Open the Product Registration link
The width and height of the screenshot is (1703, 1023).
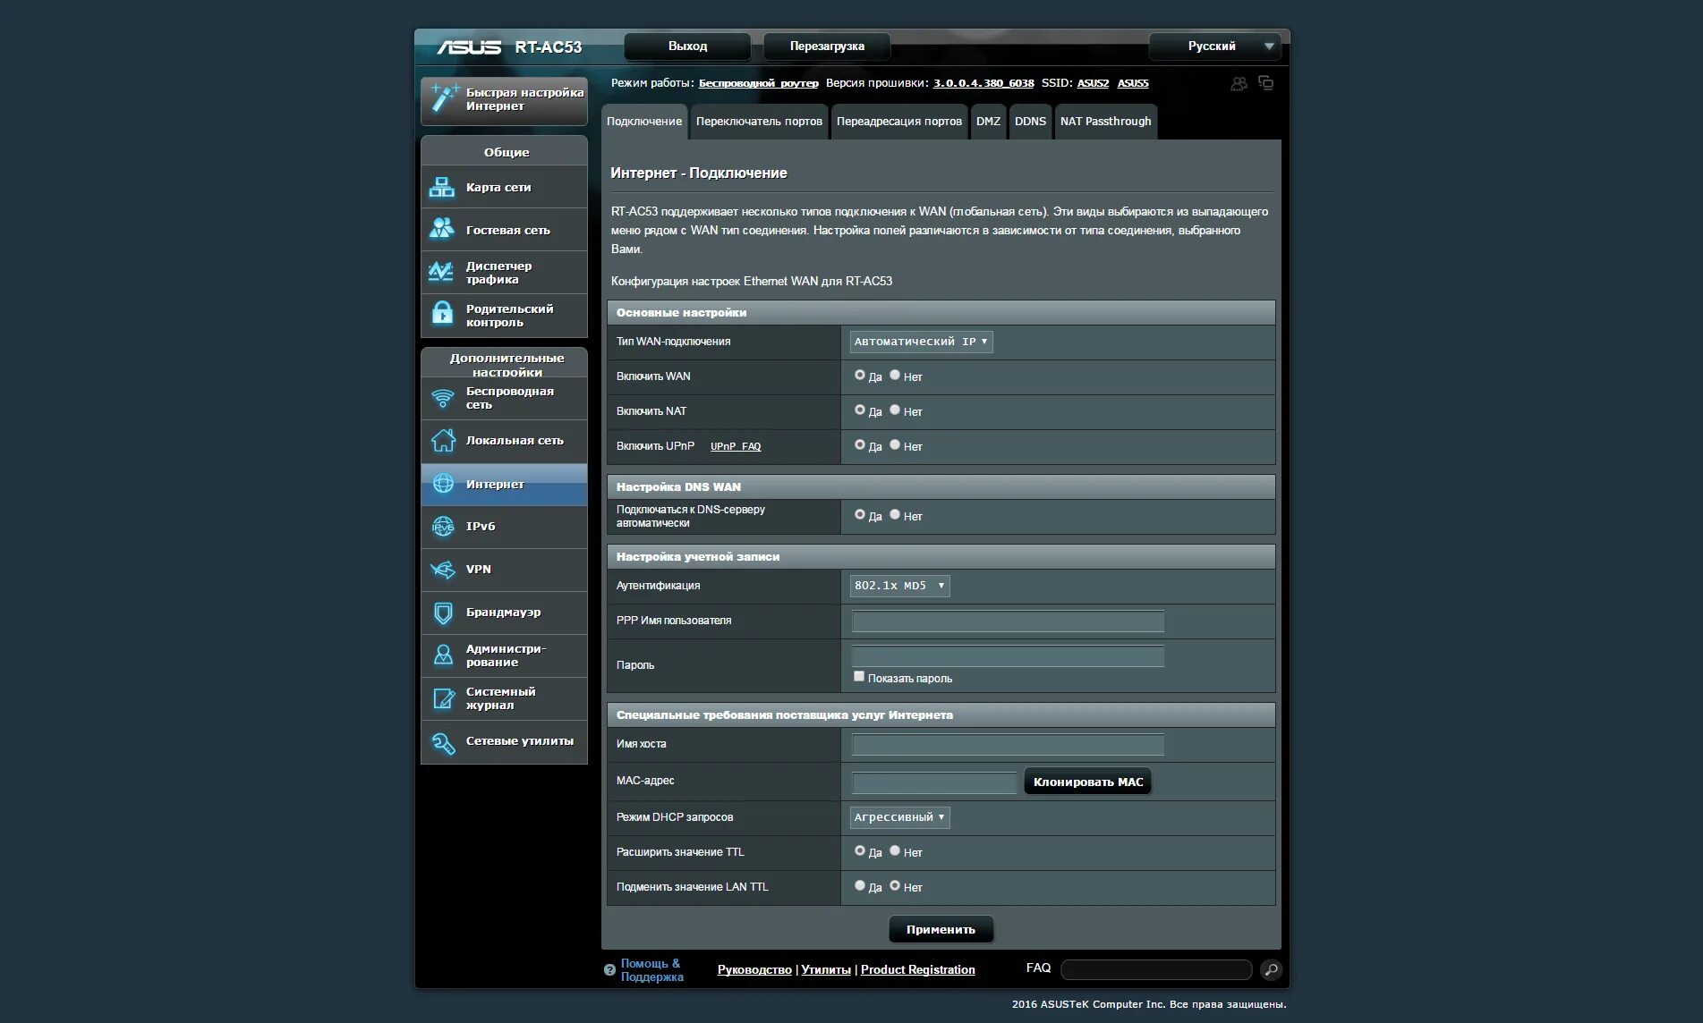918,970
